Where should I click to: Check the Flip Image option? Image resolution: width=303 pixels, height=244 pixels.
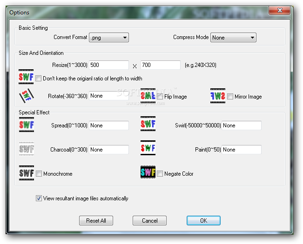click(x=160, y=97)
